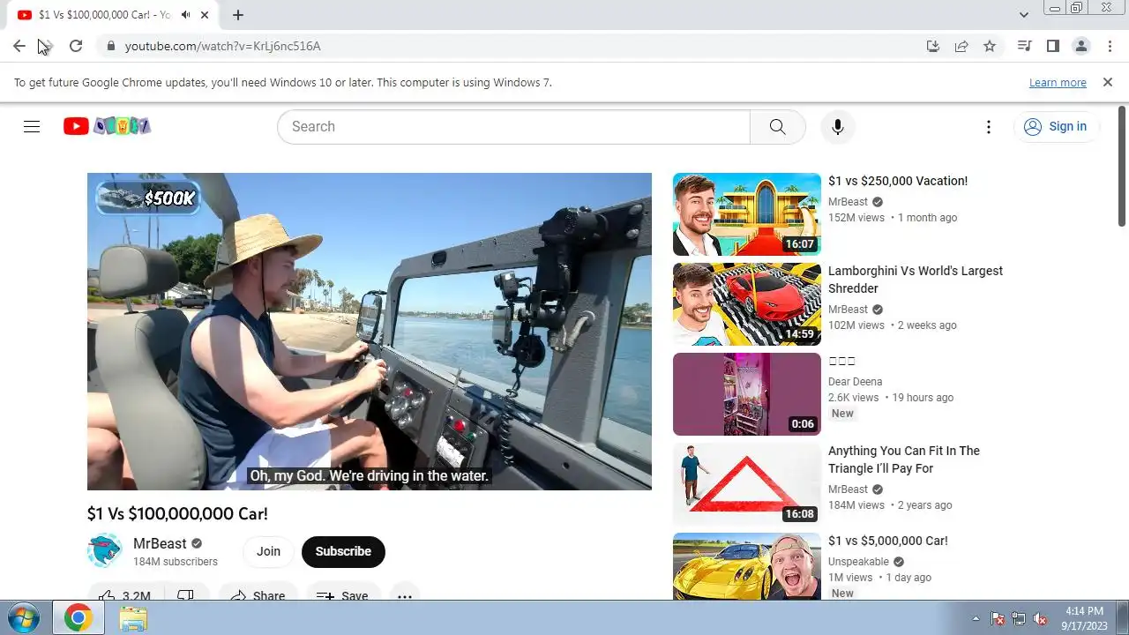Screen dimensions: 1129x635
Task: Expand the tab search dropdown chevron
Action: click(x=1024, y=15)
